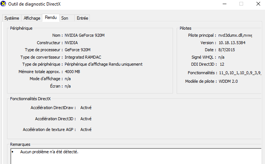The image size is (265, 164).
Task: Open the Affichage tab
Action: [x=32, y=18]
